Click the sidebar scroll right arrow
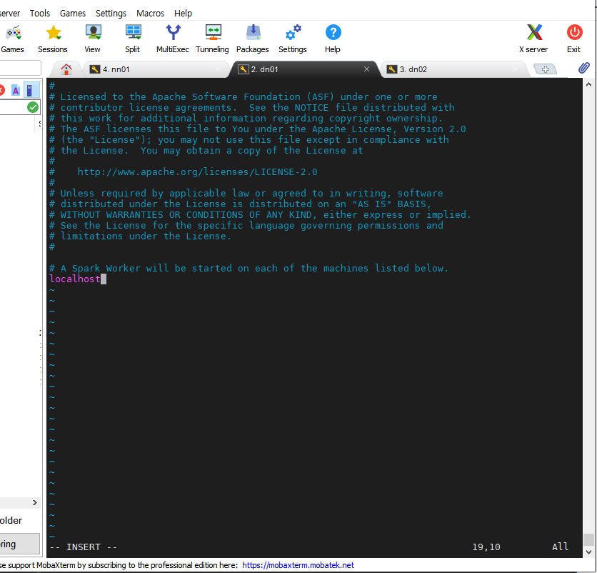This screenshot has height=573, width=597. [35, 503]
